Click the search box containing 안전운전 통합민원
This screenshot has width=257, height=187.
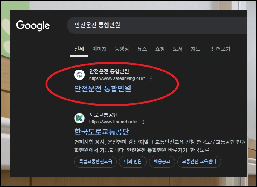(157, 25)
